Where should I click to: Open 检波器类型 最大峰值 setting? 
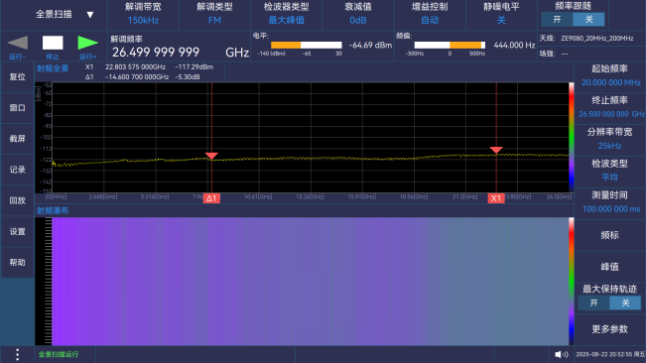tap(287, 15)
